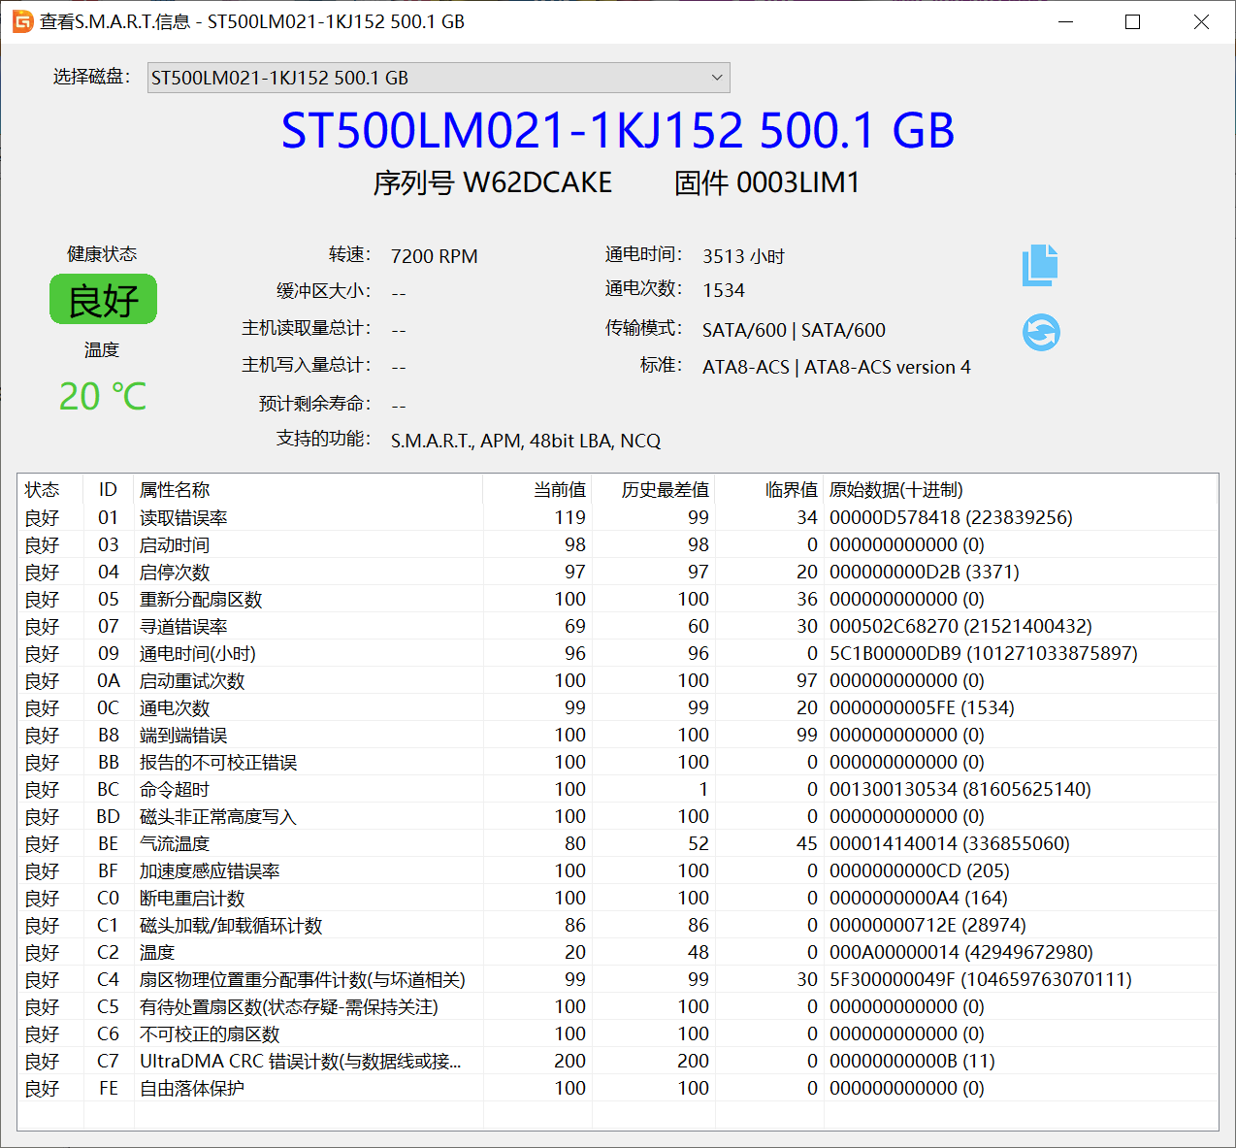Select the 磁头加载/卸载循环计数 row
This screenshot has width=1236, height=1148.
click(617, 925)
